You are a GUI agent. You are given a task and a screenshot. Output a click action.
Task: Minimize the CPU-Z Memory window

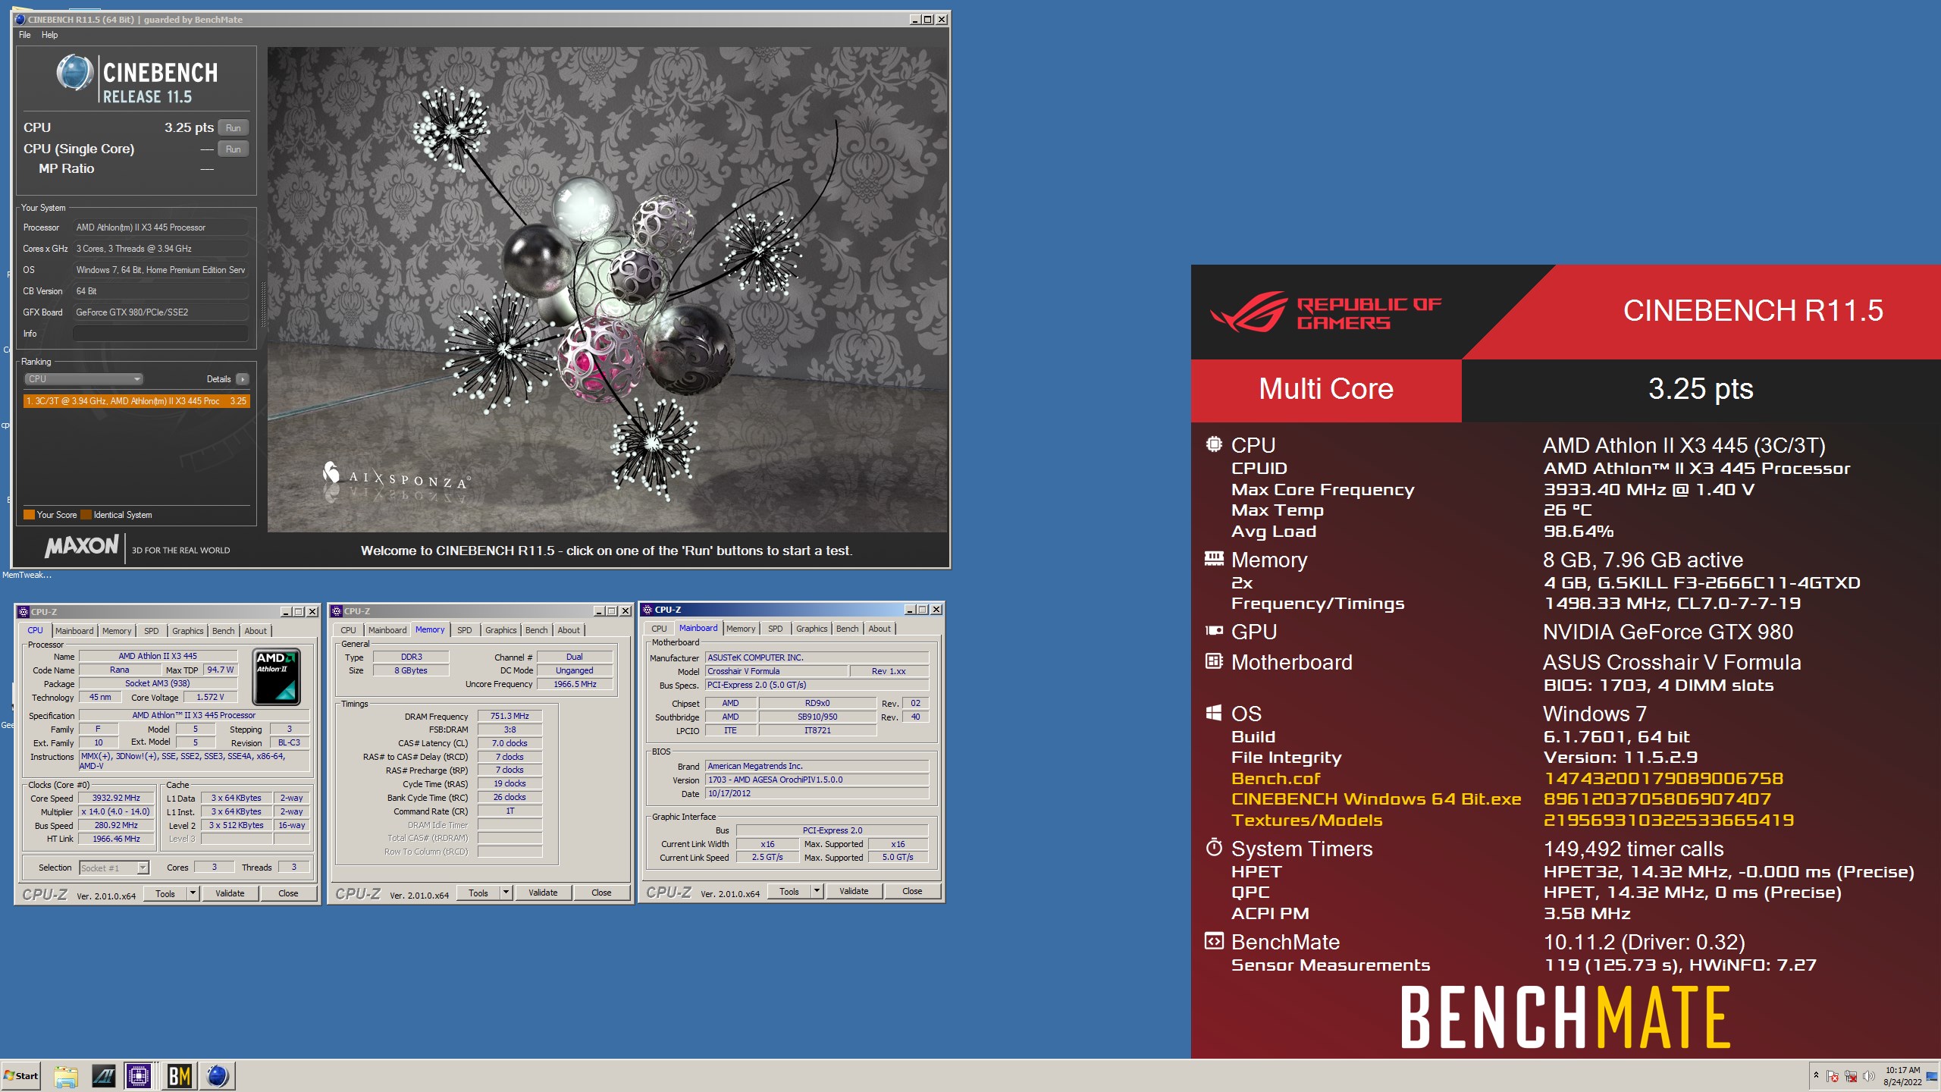click(x=599, y=611)
